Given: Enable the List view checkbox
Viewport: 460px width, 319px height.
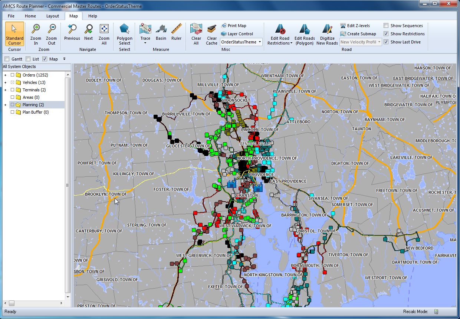Looking at the screenshot, I should (x=28, y=59).
